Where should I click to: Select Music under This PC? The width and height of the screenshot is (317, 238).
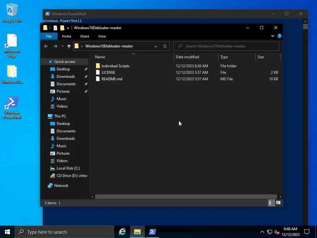(62, 146)
